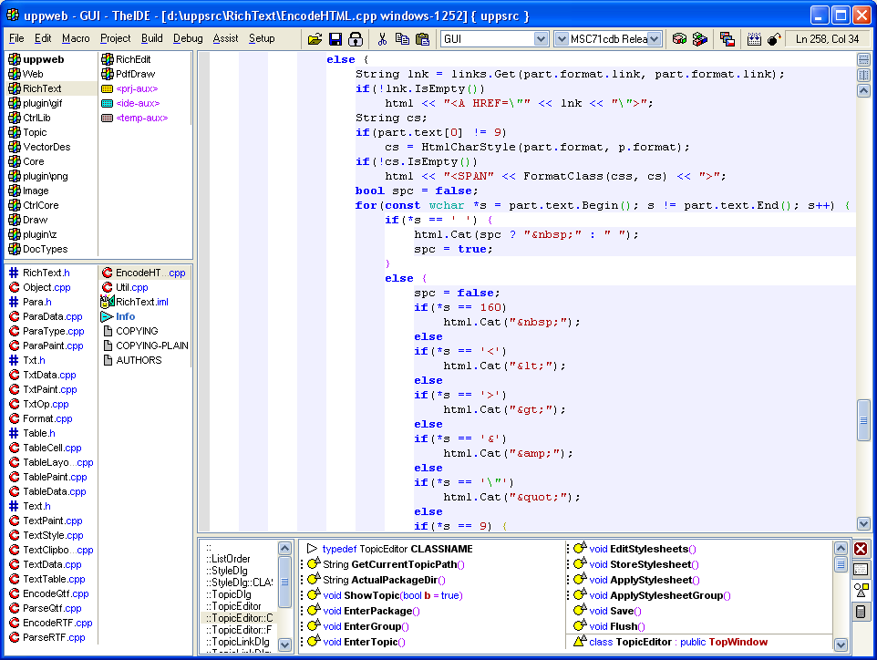Click the Build package icon

pyautogui.click(x=679, y=39)
